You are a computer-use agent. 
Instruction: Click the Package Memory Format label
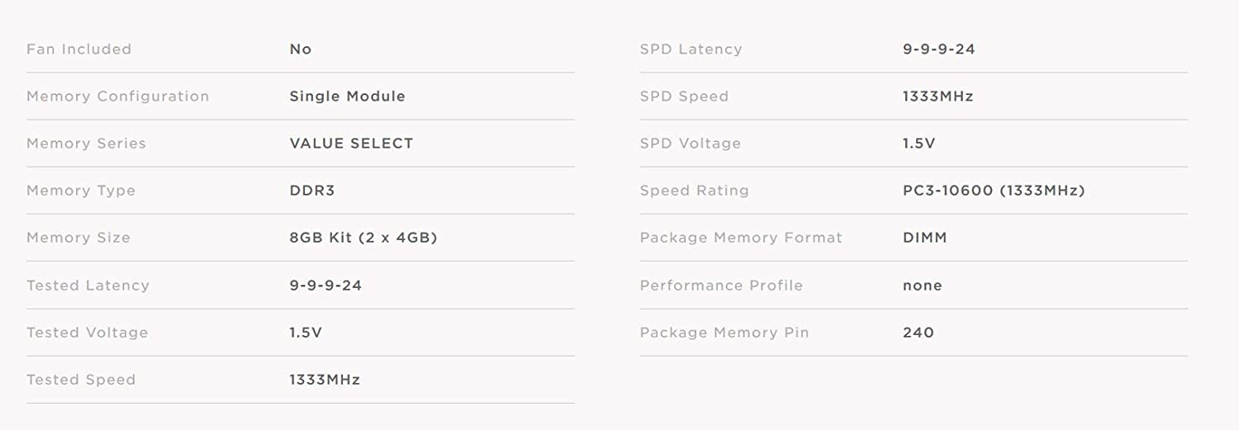point(741,238)
